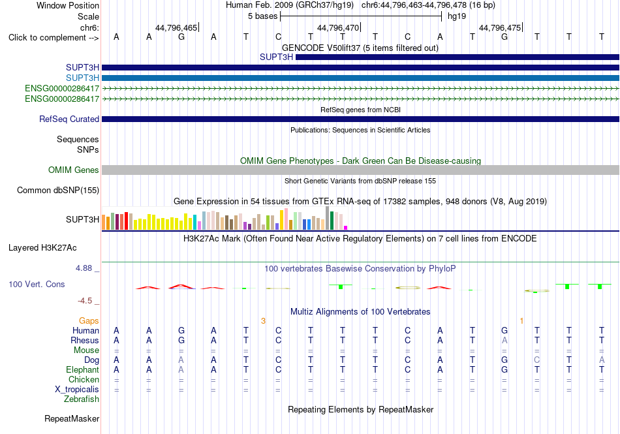Click the Window Position label

coord(68,5)
